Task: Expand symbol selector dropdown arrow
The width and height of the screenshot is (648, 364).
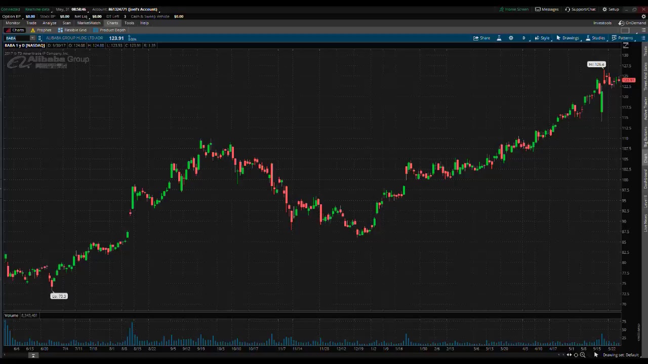Action: 33,38
